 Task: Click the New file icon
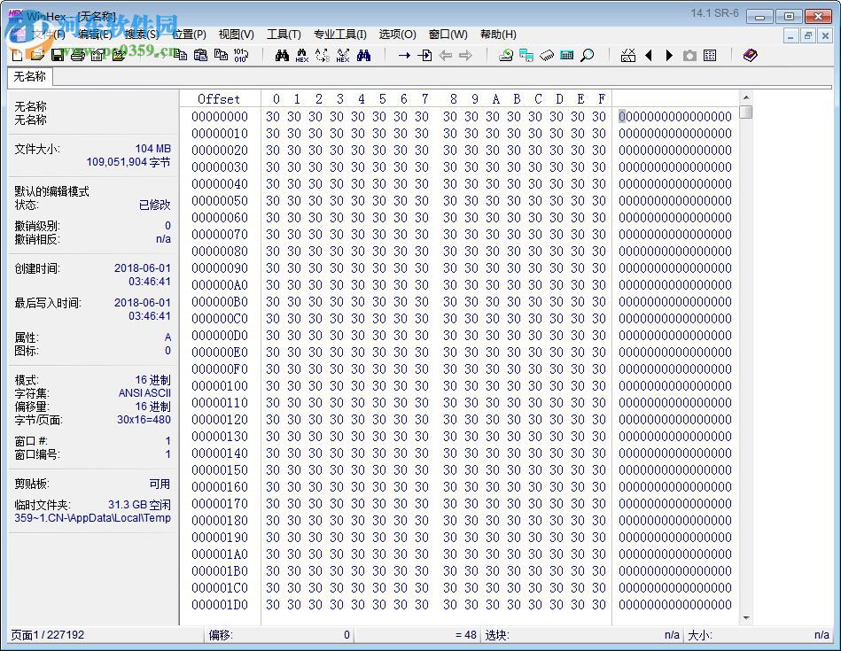click(x=17, y=55)
